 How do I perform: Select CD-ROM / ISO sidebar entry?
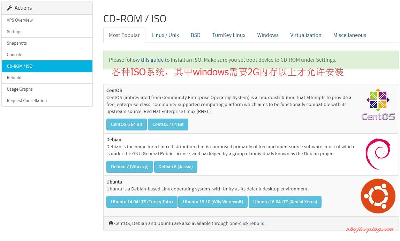tap(47, 66)
